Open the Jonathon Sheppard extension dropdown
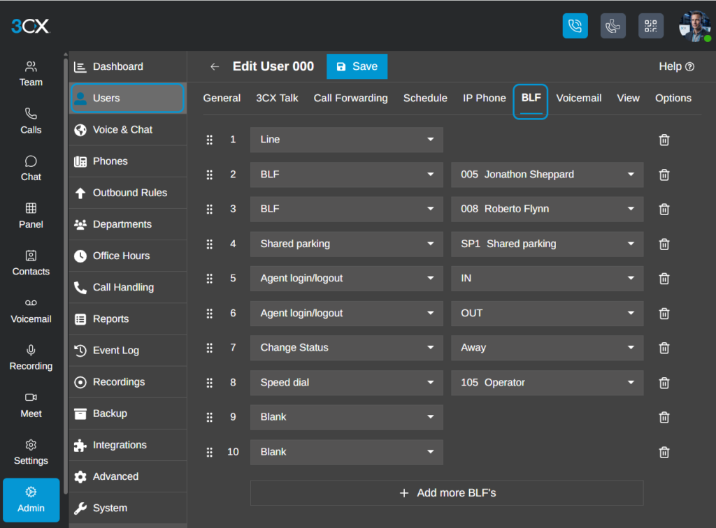 point(547,175)
